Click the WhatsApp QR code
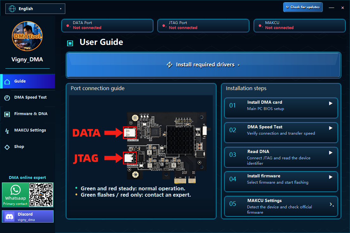Image resolution: width=350 pixels, height=233 pixels. [41, 195]
